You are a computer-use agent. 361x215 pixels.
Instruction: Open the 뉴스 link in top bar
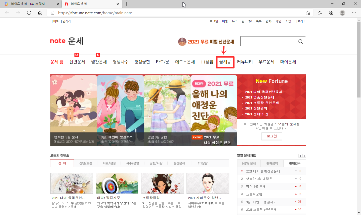click(235, 21)
